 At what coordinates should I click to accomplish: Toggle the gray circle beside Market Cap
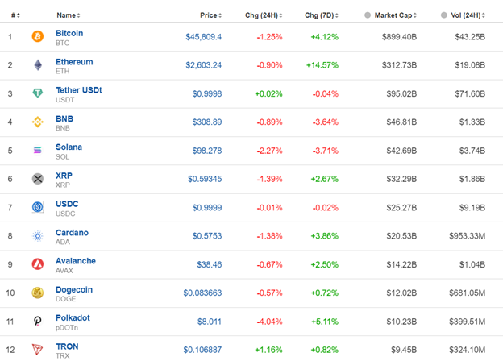368,15
